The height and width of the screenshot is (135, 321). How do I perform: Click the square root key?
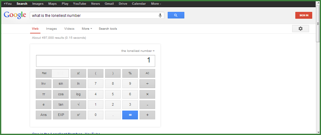78,105
